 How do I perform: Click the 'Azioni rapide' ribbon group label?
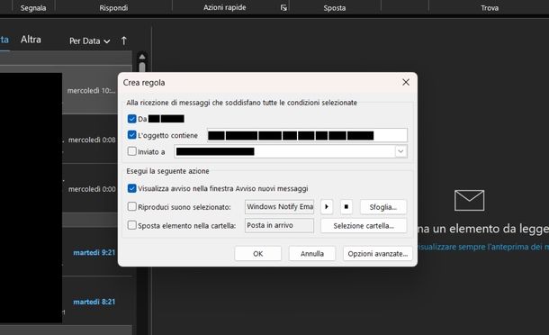point(225,7)
